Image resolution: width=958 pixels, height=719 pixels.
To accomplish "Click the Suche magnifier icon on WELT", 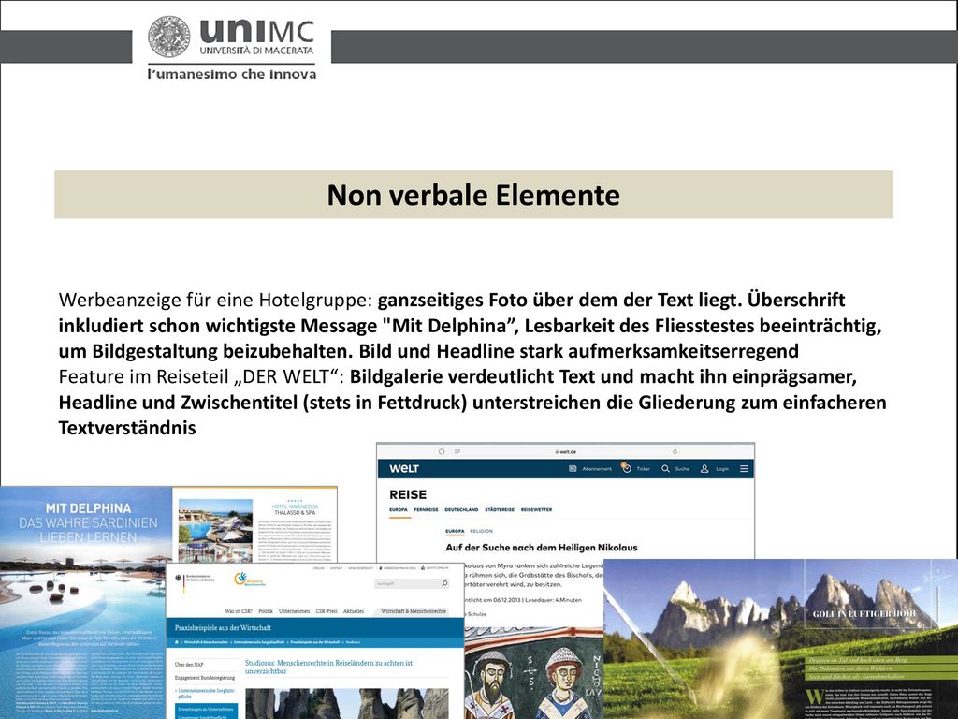I will [x=665, y=469].
